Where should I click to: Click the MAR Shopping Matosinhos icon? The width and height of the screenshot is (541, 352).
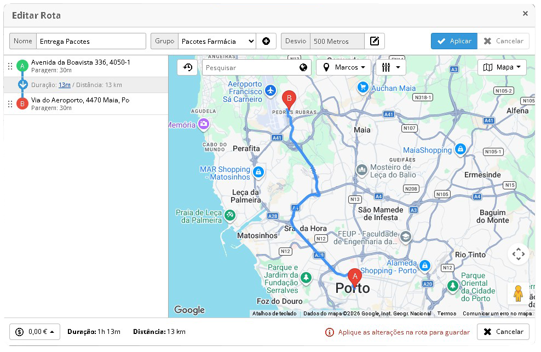click(258, 172)
